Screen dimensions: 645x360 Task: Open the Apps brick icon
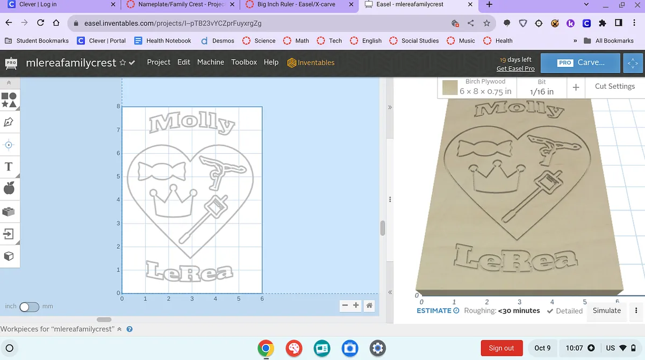pyautogui.click(x=9, y=211)
